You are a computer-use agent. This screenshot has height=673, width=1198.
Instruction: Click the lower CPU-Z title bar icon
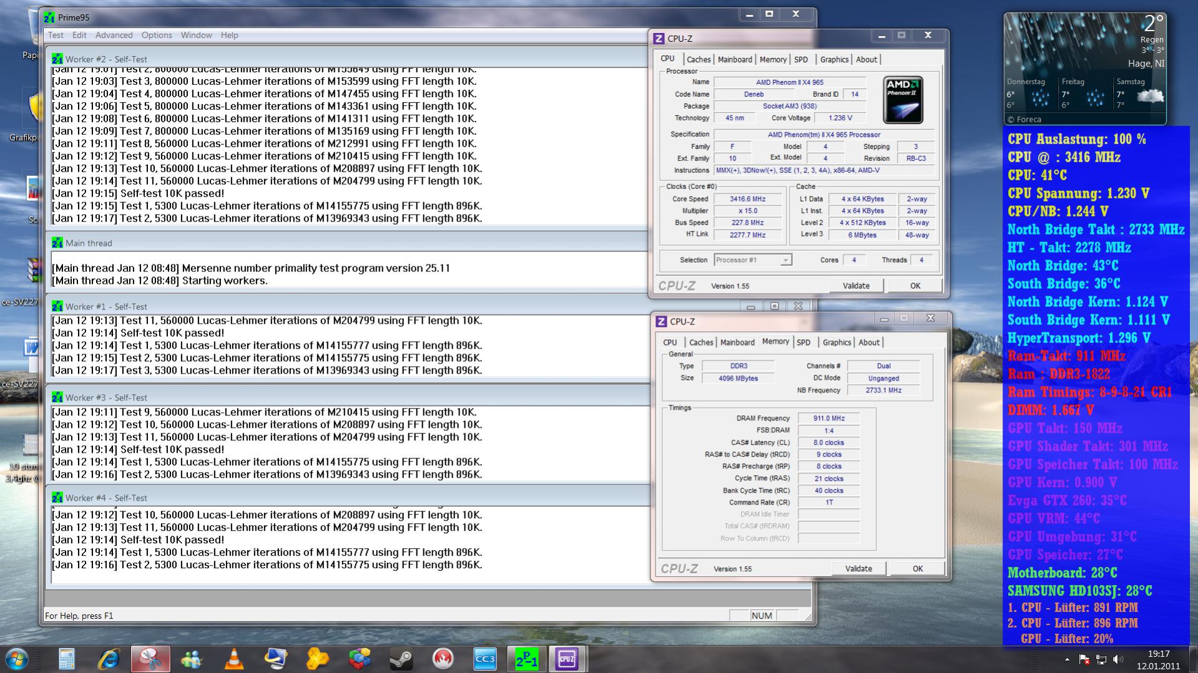point(661,322)
